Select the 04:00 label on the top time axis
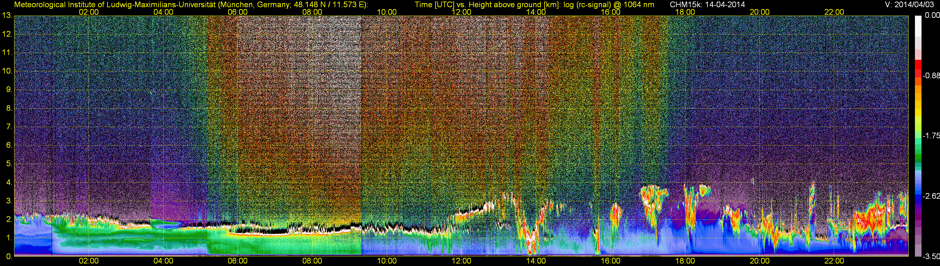This screenshot has height=266, width=940. pos(163,12)
